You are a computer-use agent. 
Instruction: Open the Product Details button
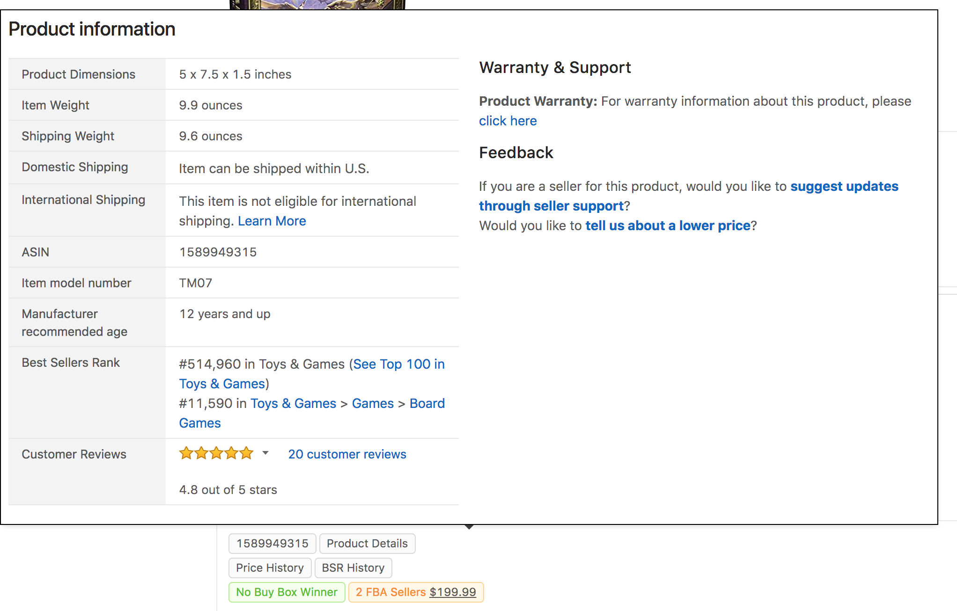click(x=367, y=544)
